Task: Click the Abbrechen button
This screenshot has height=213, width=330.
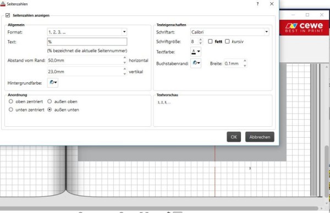Action: [260, 137]
